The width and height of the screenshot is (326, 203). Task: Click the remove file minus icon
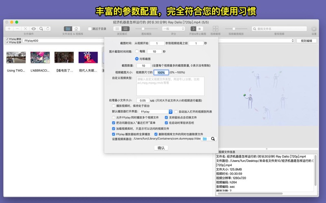pyautogui.click(x=17, y=28)
